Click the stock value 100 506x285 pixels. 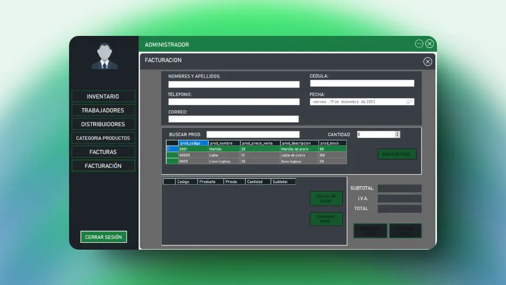[333, 155]
